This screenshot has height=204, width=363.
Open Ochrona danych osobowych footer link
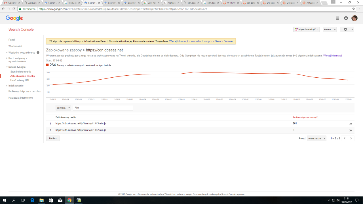coord(206,194)
